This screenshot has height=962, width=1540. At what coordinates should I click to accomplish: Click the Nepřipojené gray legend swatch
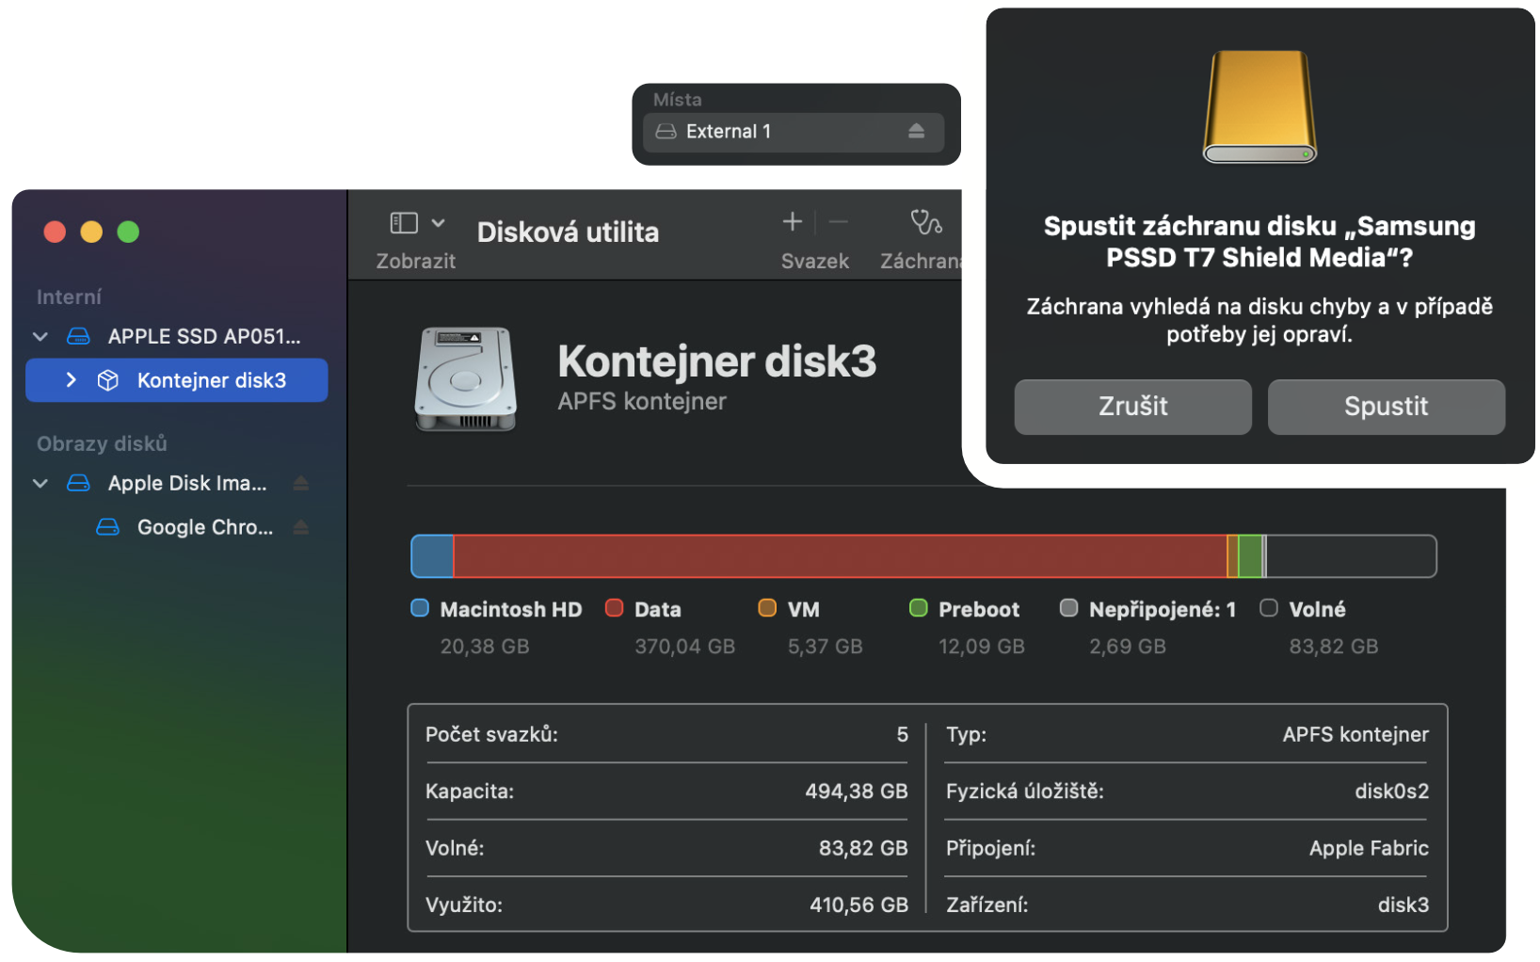tap(1068, 608)
